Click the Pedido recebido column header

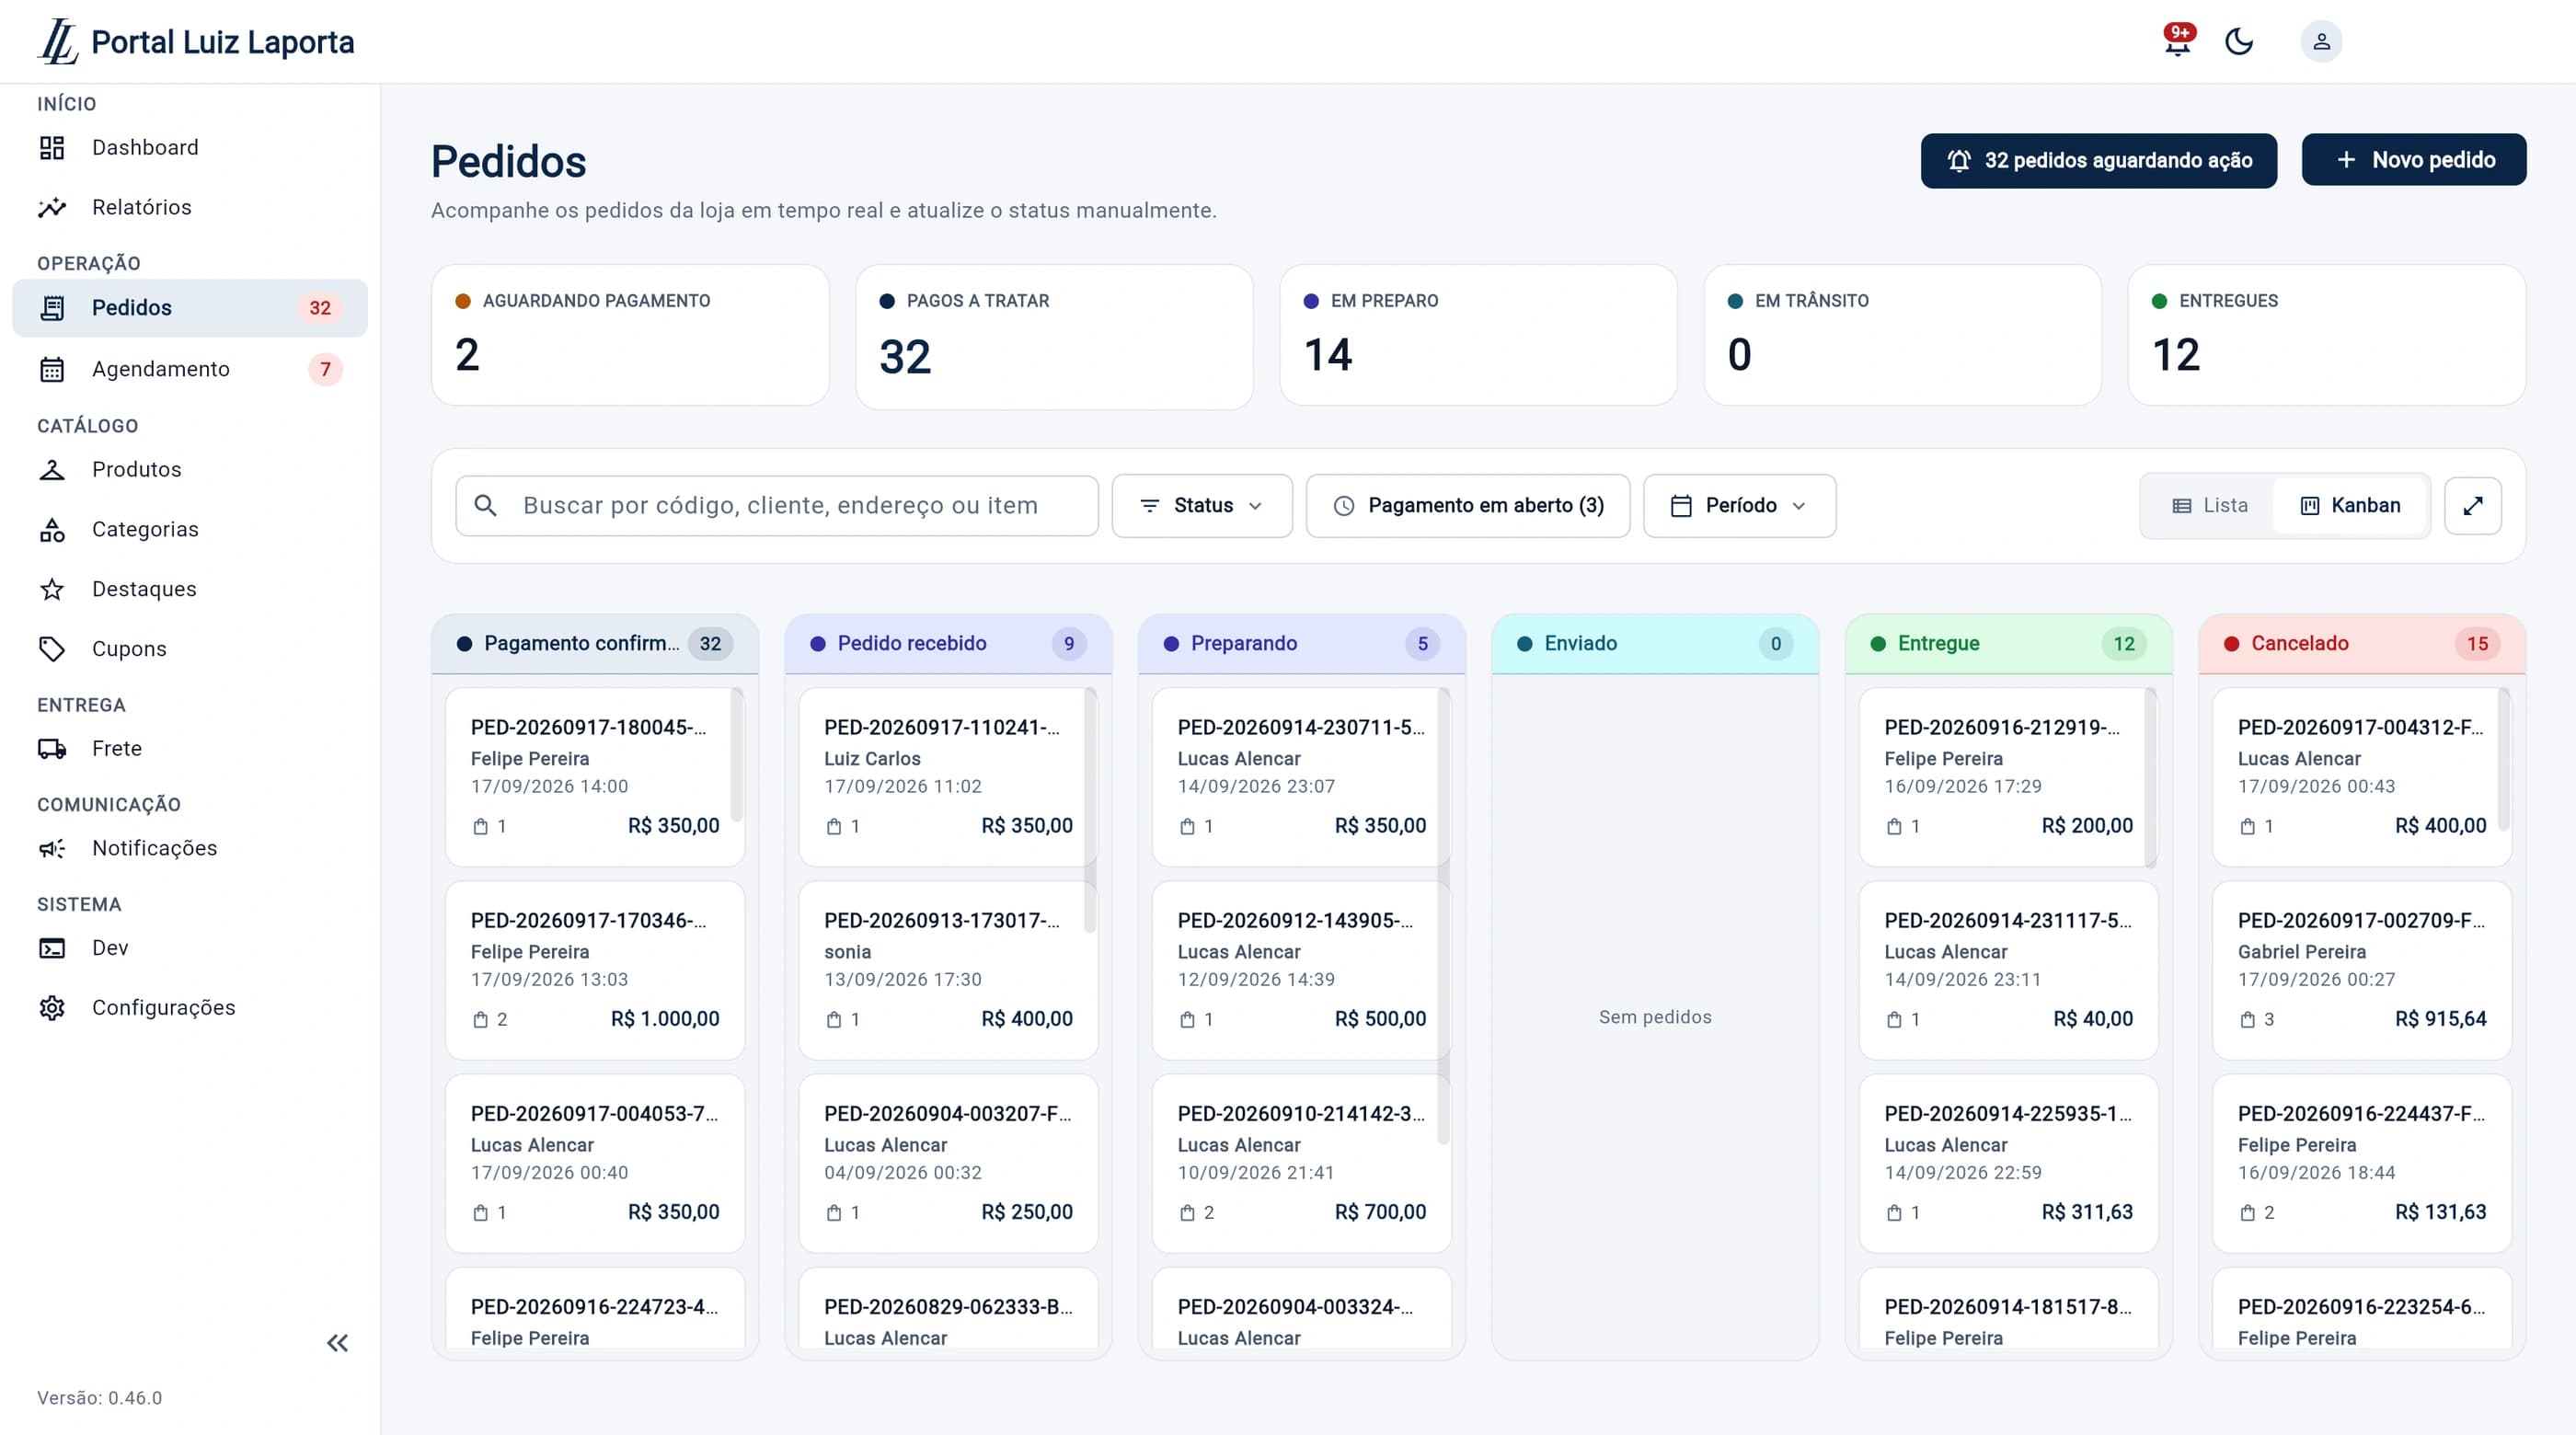(x=948, y=644)
